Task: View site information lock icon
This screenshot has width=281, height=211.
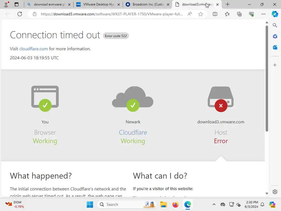Action: tap(35, 14)
